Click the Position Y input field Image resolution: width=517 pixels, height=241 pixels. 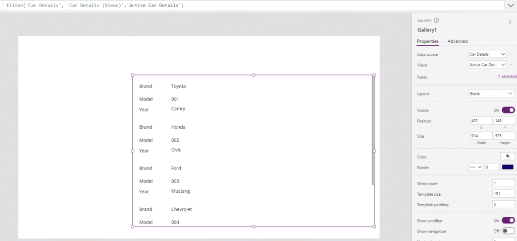[x=504, y=121]
